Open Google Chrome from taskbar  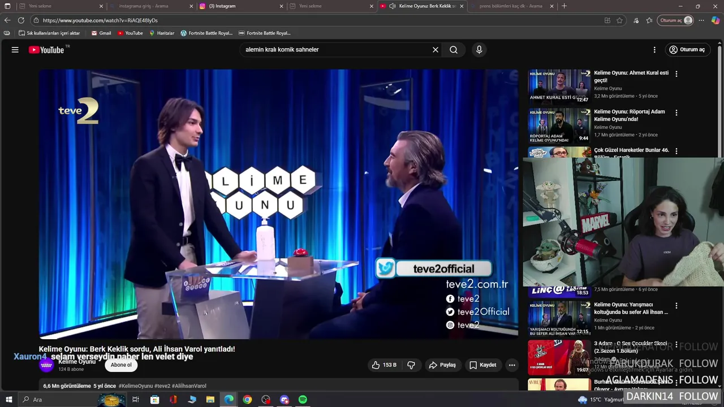click(x=247, y=400)
